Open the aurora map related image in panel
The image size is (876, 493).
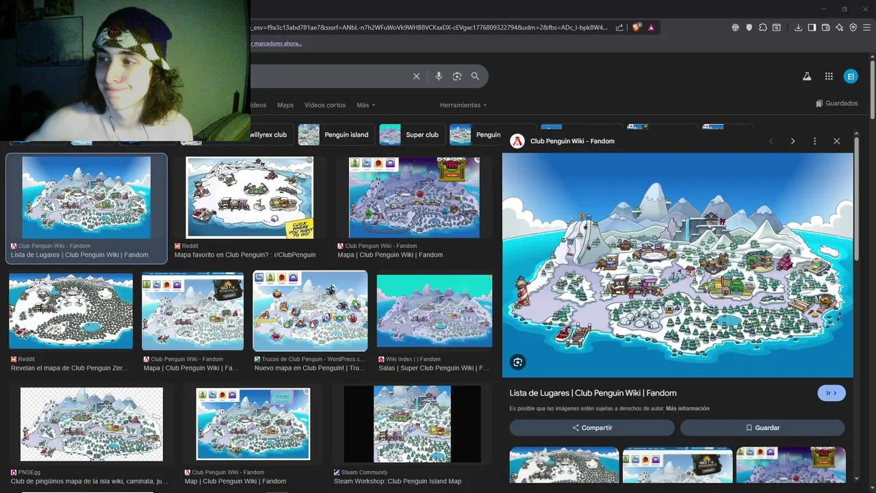click(x=790, y=465)
